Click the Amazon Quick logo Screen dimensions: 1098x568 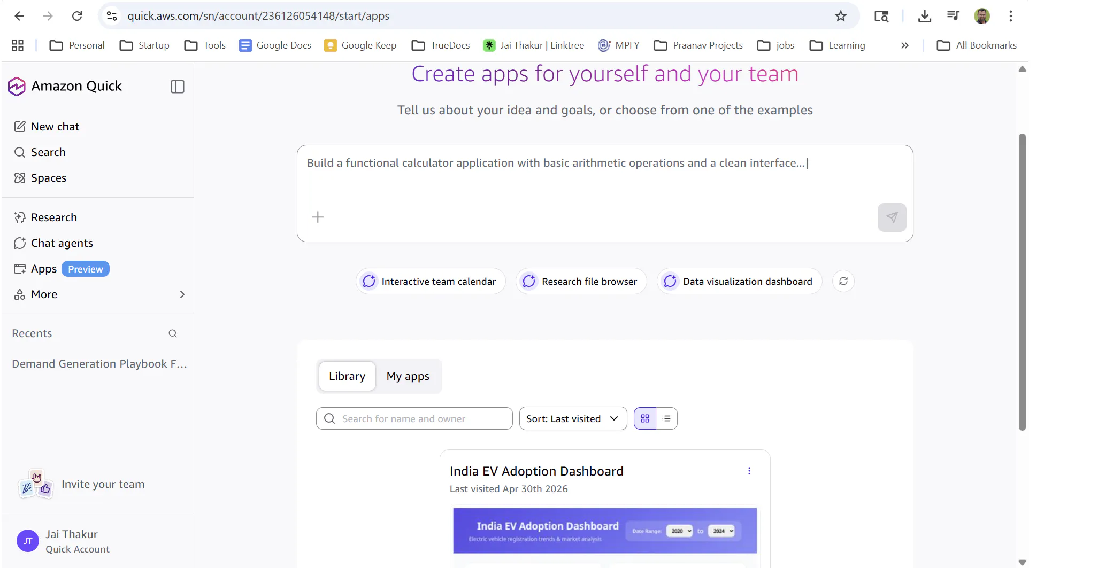pyautogui.click(x=17, y=86)
